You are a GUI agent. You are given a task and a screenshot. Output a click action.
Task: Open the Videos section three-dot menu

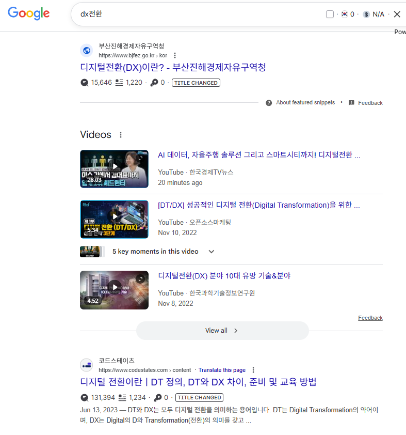(x=121, y=135)
